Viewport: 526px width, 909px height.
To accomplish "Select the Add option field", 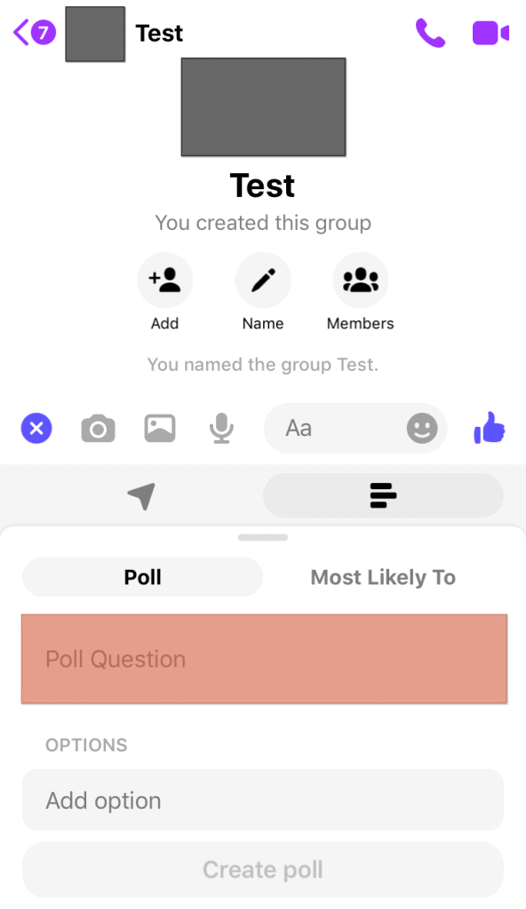I will point(263,800).
